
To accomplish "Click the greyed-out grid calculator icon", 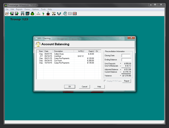I will pyautogui.click(x=70, y=14).
